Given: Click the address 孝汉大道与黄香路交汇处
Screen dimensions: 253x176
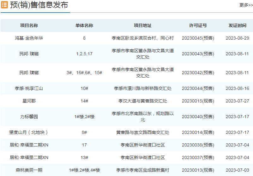Looking at the screenshot, I should (x=143, y=101).
